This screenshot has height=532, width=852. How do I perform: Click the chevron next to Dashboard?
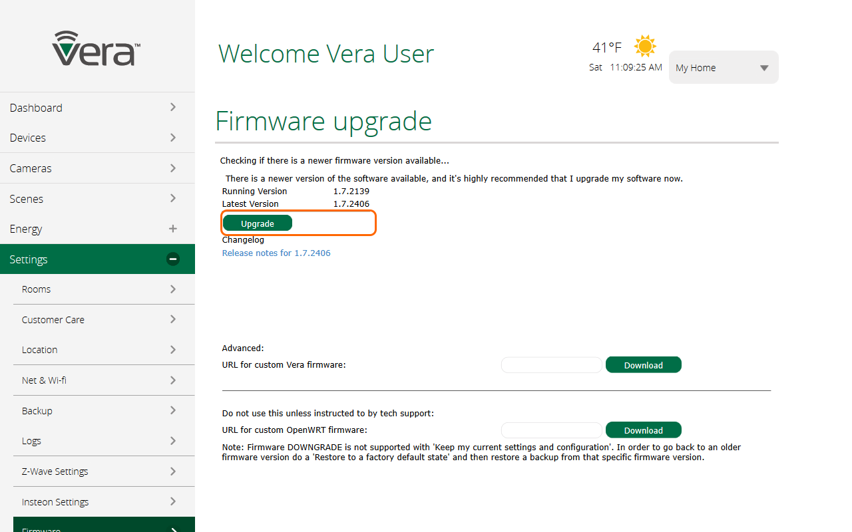pyautogui.click(x=173, y=107)
